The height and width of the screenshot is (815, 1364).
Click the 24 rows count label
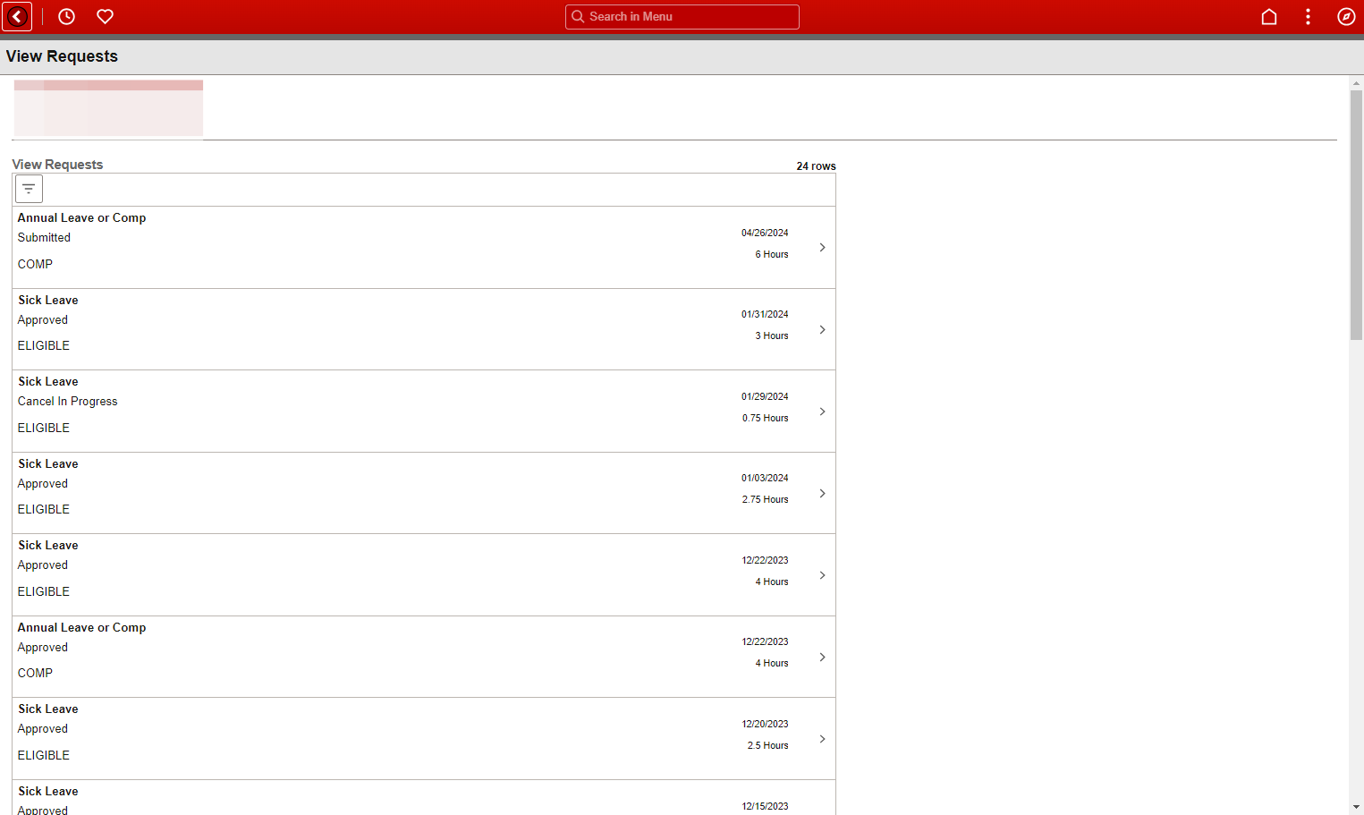click(816, 166)
